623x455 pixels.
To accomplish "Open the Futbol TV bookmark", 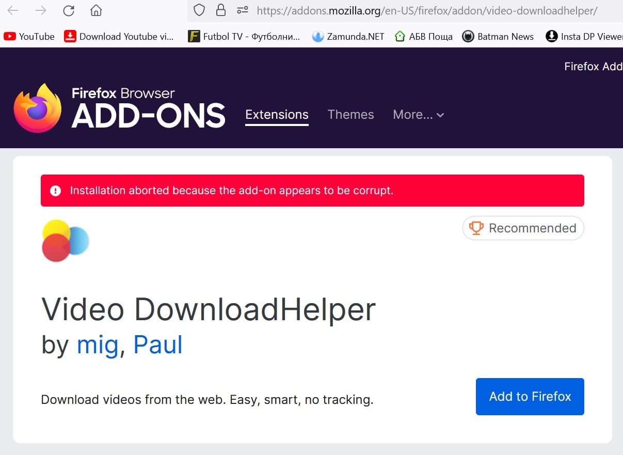I will click(x=244, y=37).
